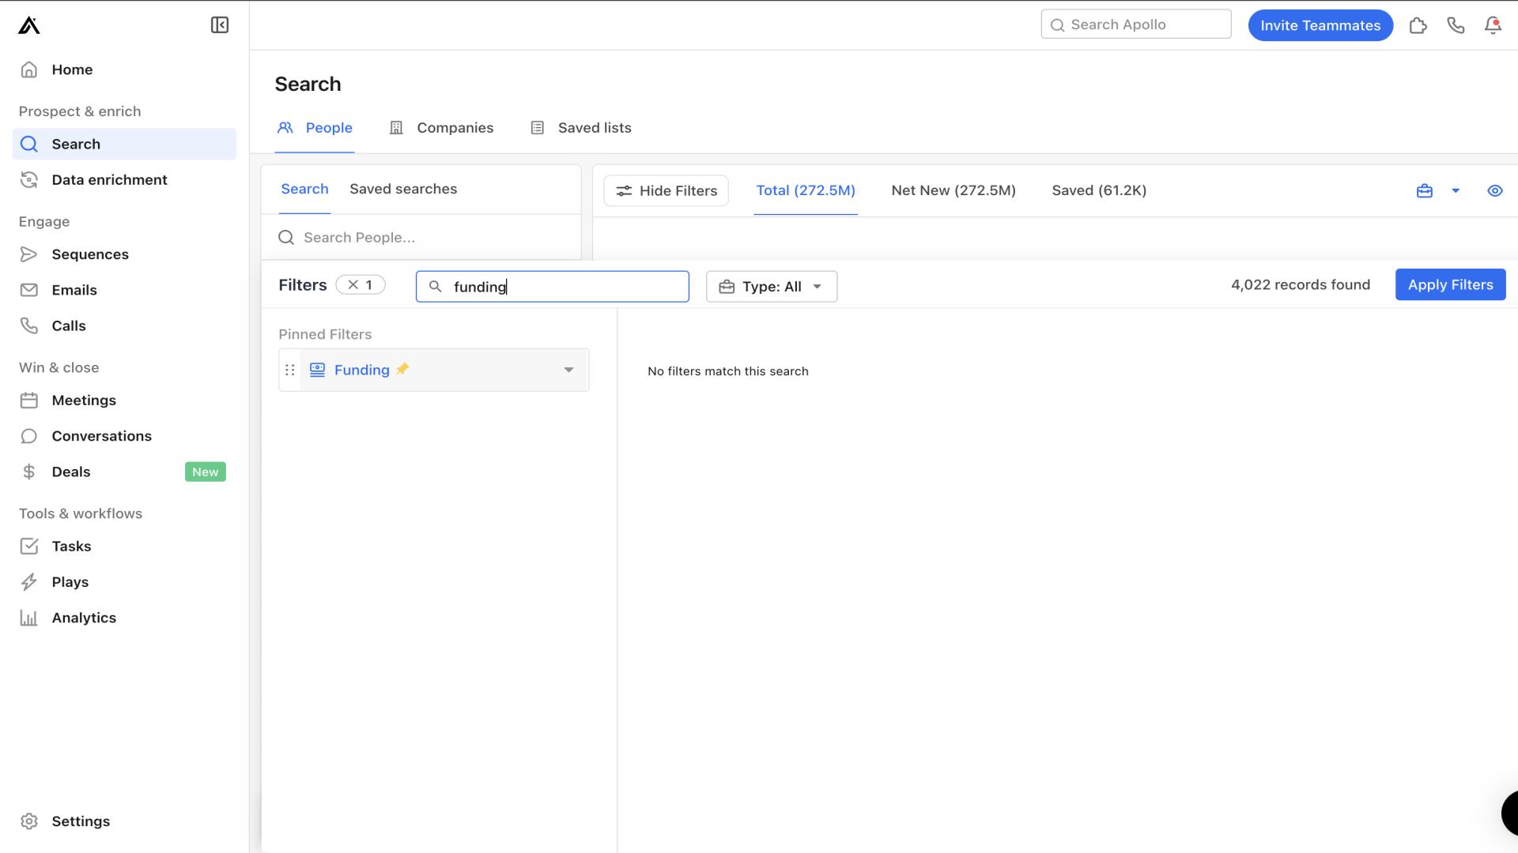The image size is (1518, 853).
Task: Clear the 1 active filter
Action: [361, 285]
